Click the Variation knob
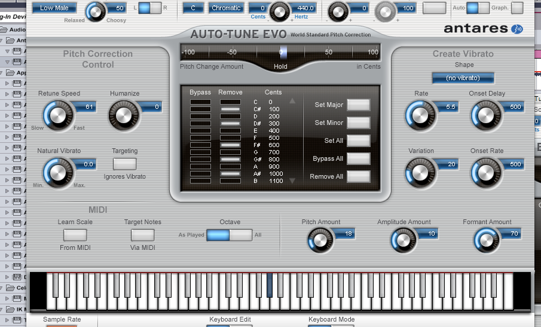 tap(420, 173)
